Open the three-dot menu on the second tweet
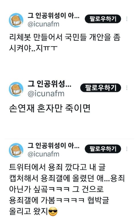This screenshot has width=137, height=222. [127, 88]
